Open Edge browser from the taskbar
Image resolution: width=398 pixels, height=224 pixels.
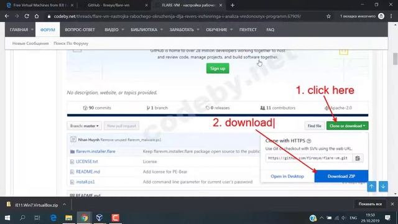[53, 218]
